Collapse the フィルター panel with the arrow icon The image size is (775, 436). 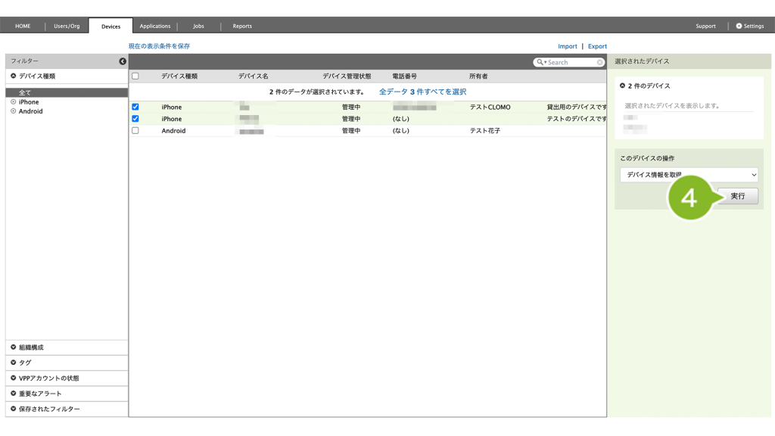click(123, 61)
